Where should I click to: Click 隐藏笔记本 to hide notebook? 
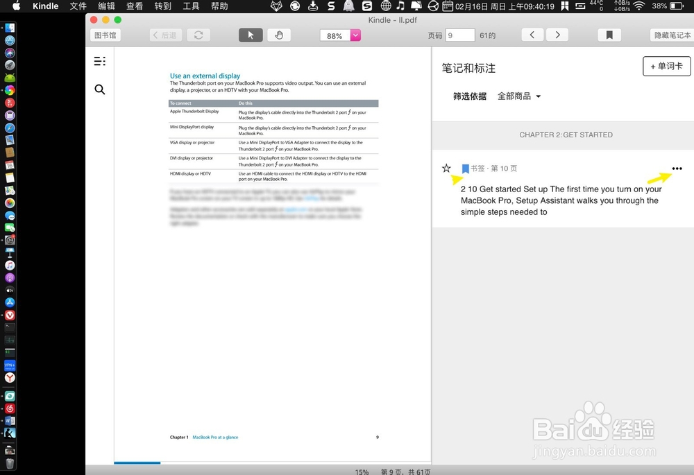pyautogui.click(x=672, y=35)
